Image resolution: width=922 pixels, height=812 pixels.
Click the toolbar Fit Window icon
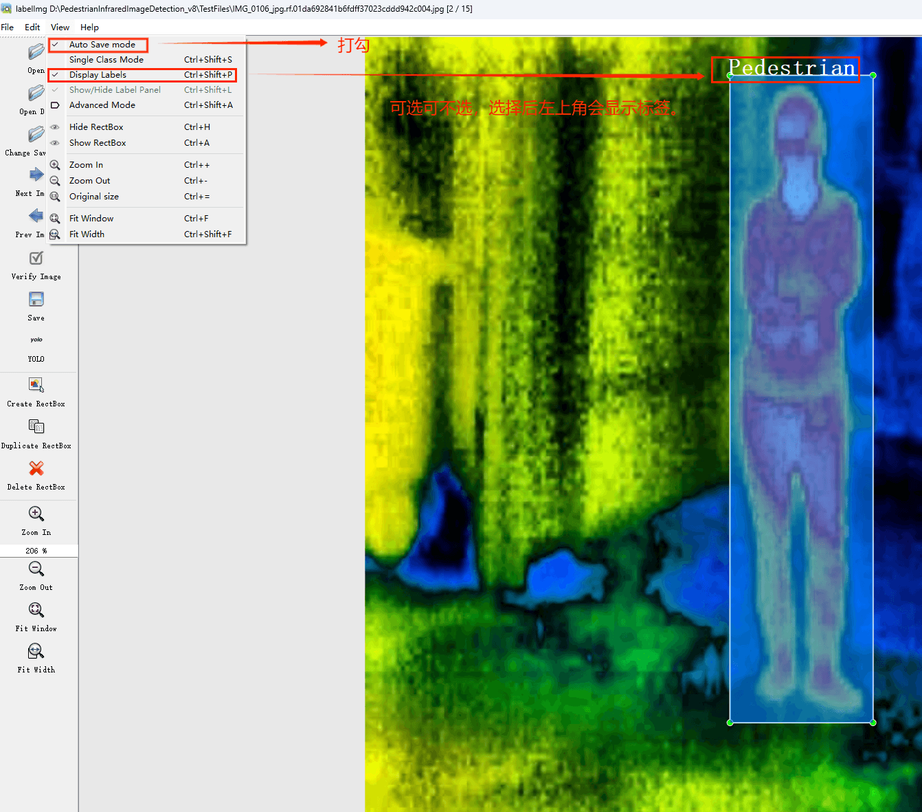[x=36, y=610]
